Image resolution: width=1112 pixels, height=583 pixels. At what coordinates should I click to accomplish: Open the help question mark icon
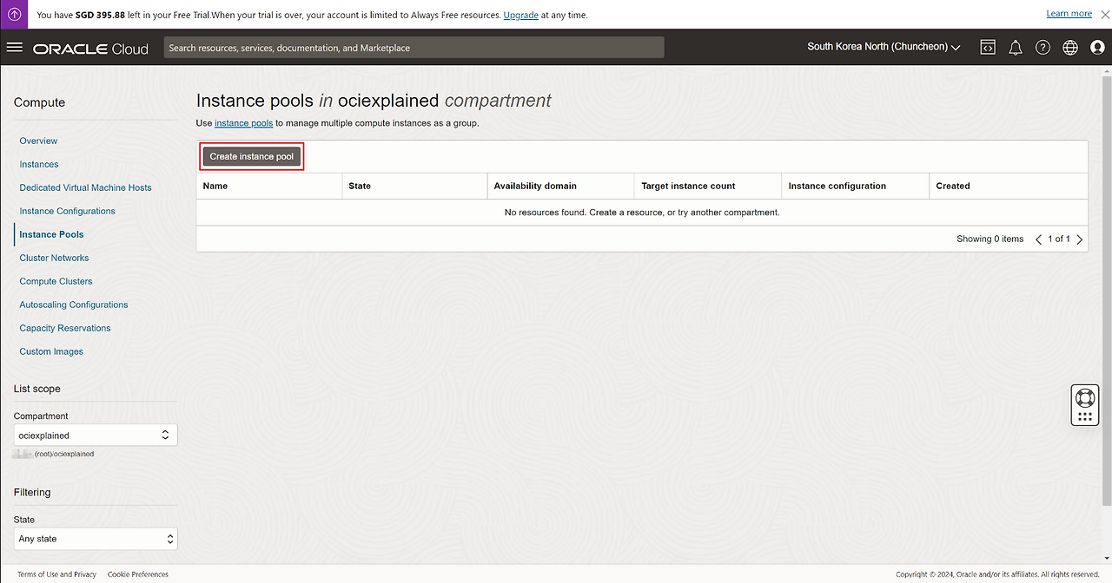point(1043,48)
